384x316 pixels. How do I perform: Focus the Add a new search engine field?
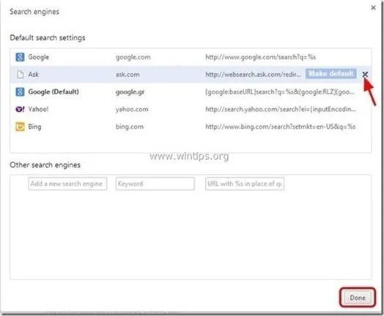[67, 184]
